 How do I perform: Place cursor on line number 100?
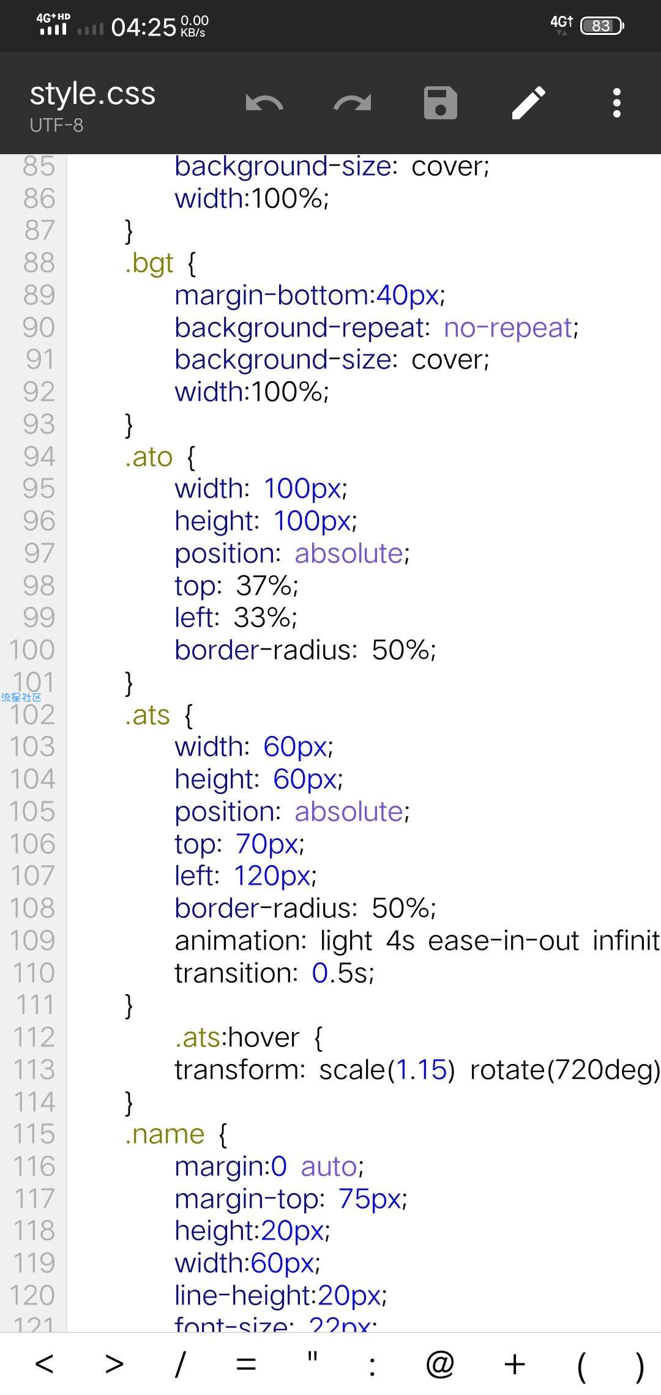[32, 650]
